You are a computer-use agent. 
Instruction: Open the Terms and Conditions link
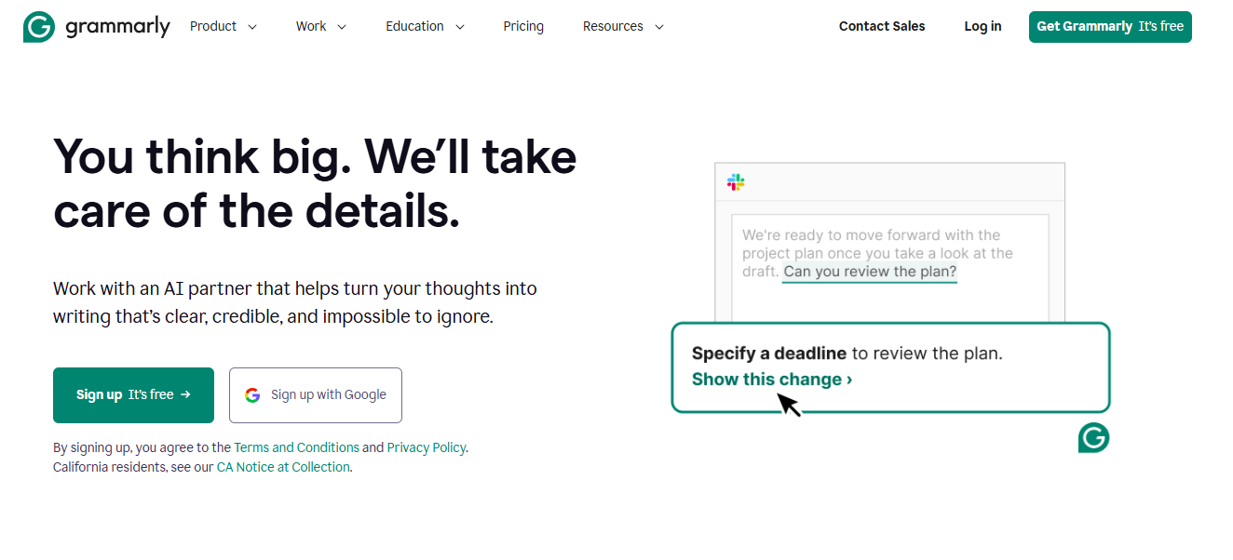(296, 447)
